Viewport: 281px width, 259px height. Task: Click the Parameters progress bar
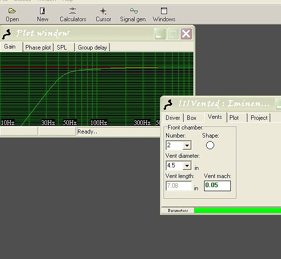pos(237,210)
